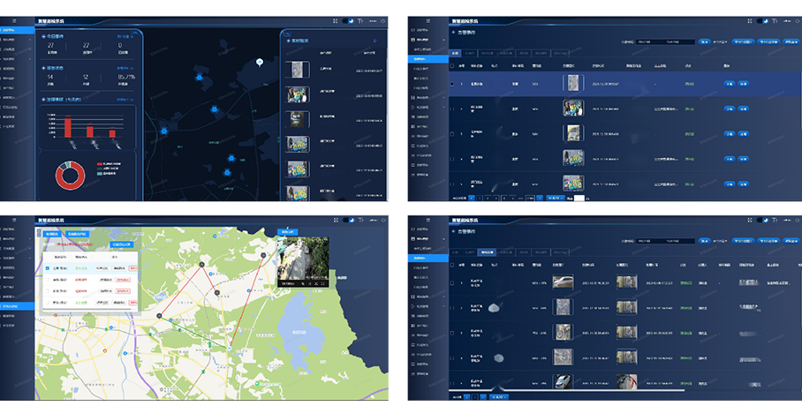Select highlighted menu item in light map sidebar
The height and width of the screenshot is (413, 802).
(18, 306)
